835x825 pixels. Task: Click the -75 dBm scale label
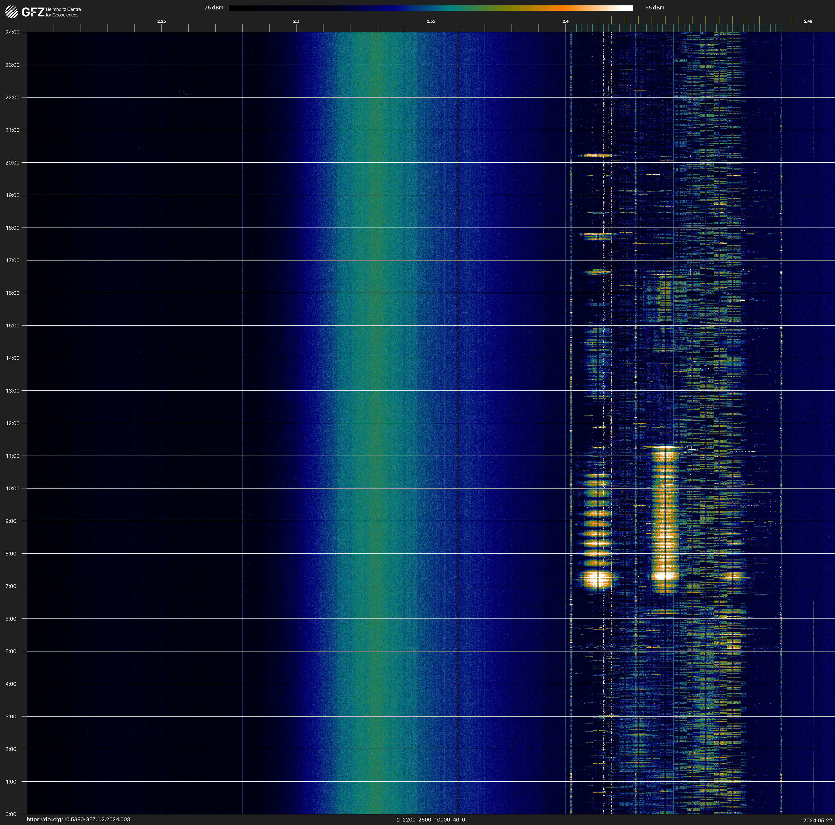tap(213, 8)
